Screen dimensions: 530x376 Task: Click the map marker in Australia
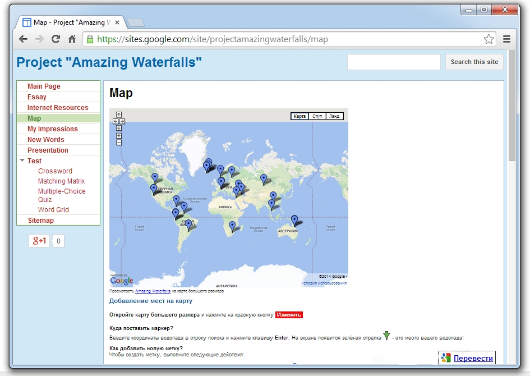294,220
